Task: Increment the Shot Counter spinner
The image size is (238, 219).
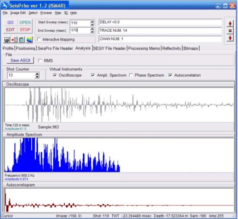Action: 37,74
